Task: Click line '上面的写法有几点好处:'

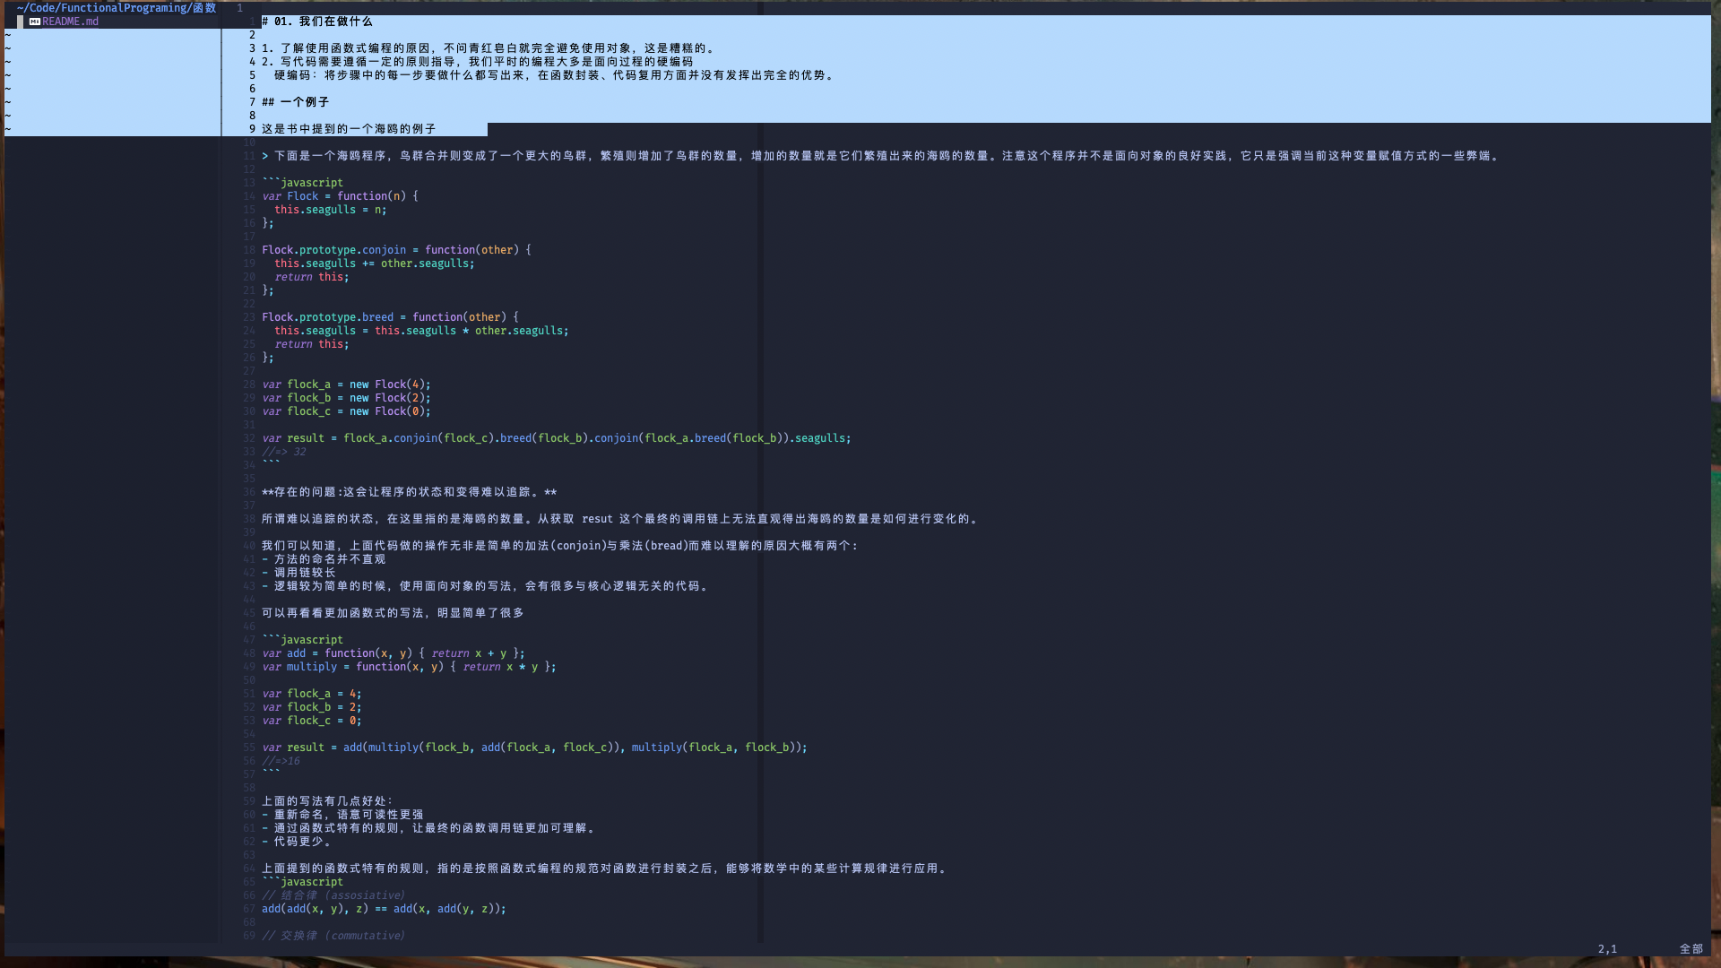Action: 327,801
